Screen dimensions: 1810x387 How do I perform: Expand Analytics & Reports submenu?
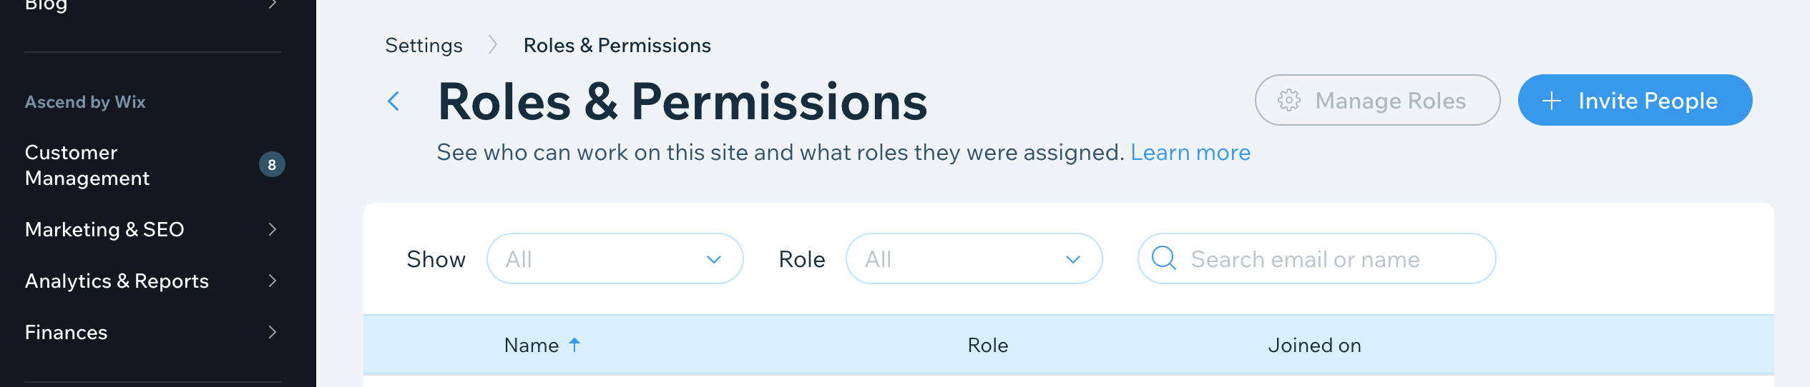(272, 281)
